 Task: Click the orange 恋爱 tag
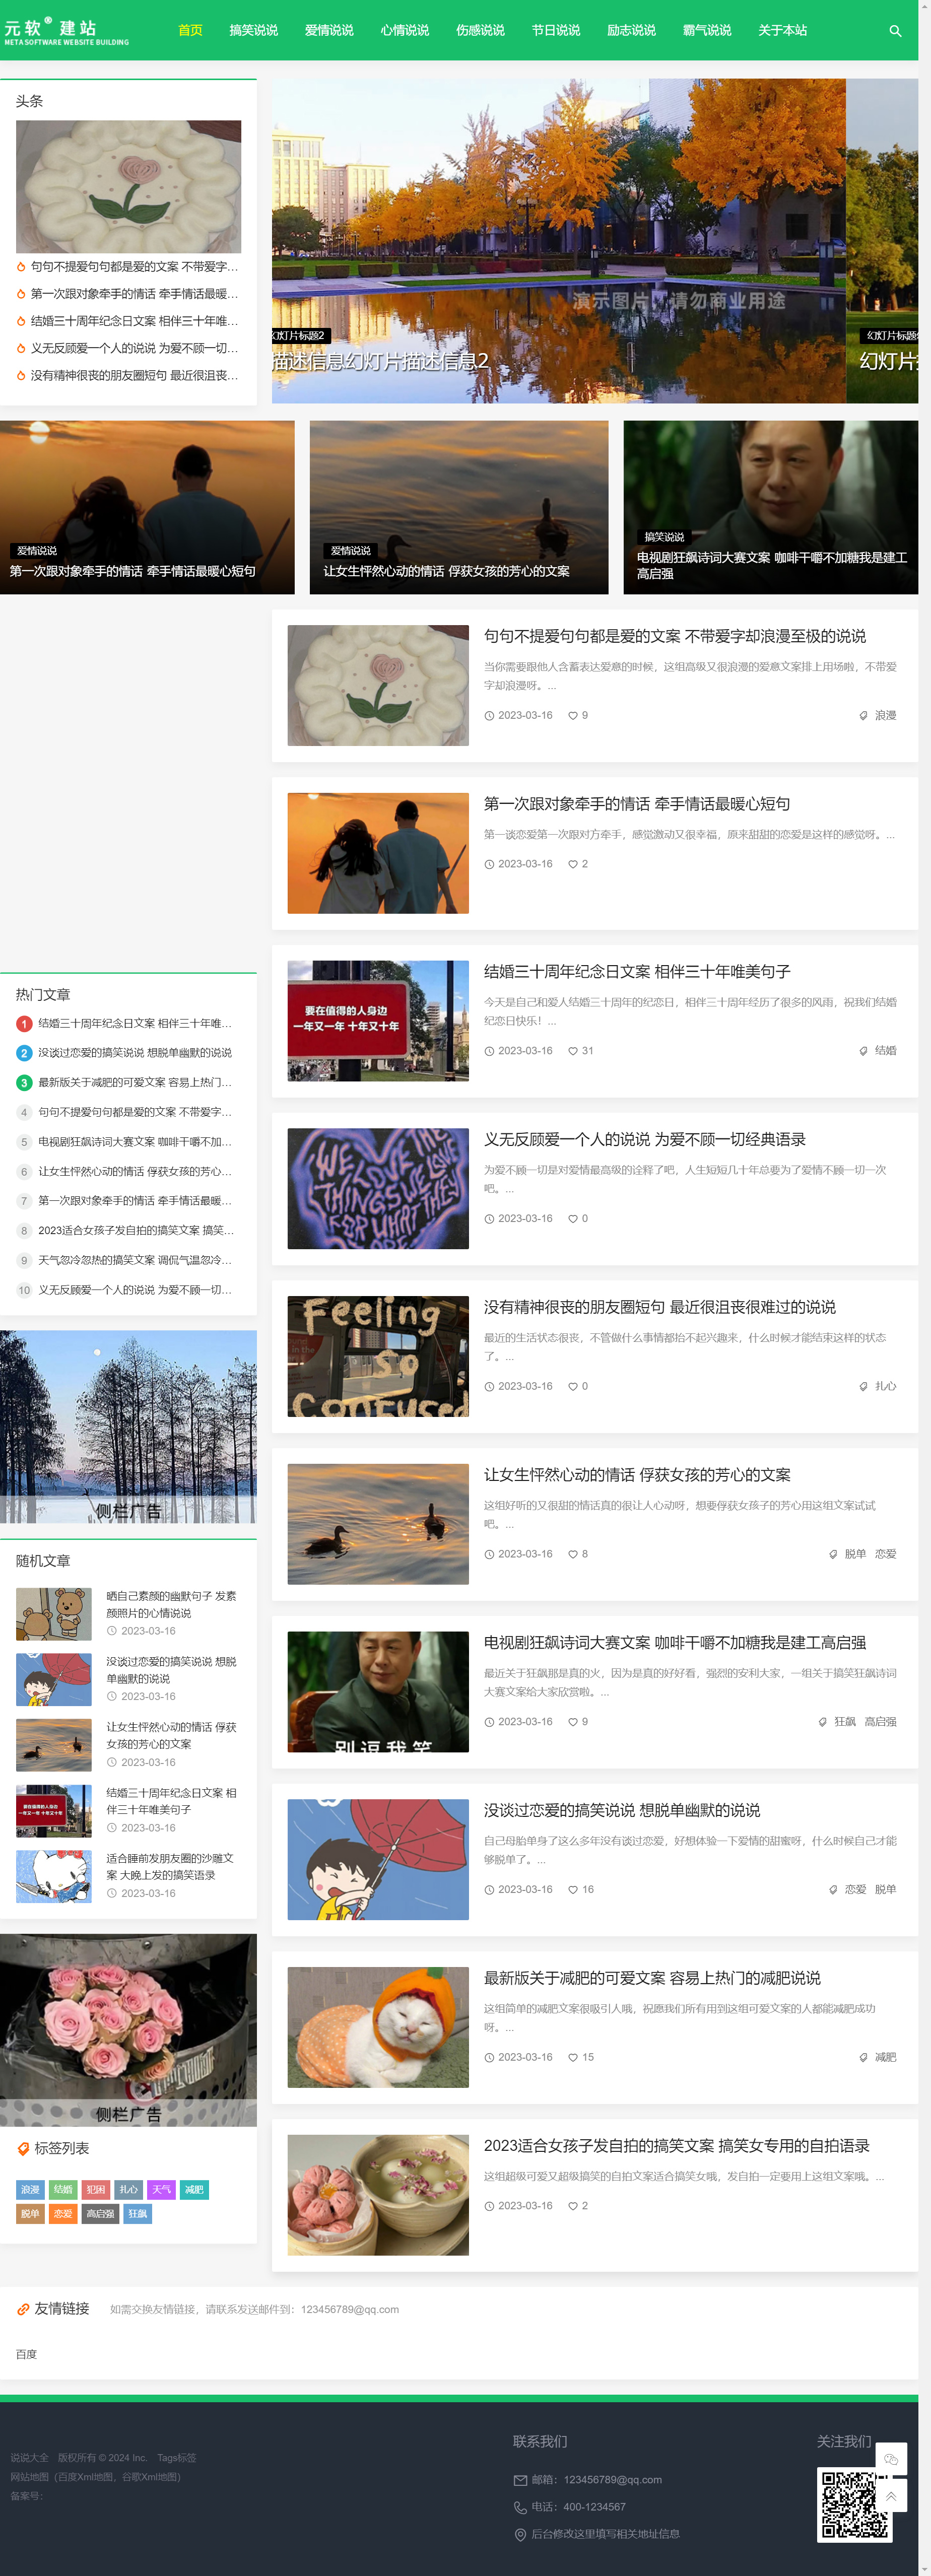63,2214
